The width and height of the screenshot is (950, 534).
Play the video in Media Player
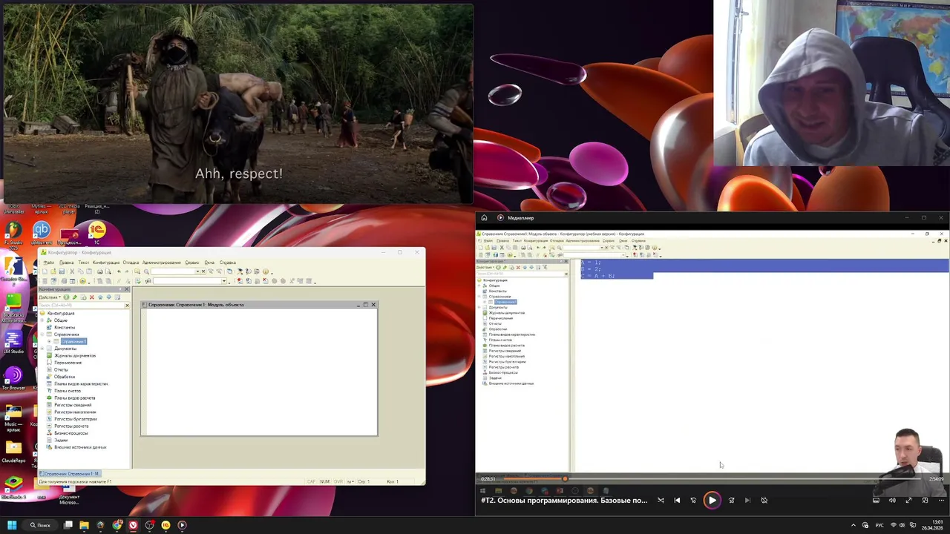pyautogui.click(x=712, y=500)
